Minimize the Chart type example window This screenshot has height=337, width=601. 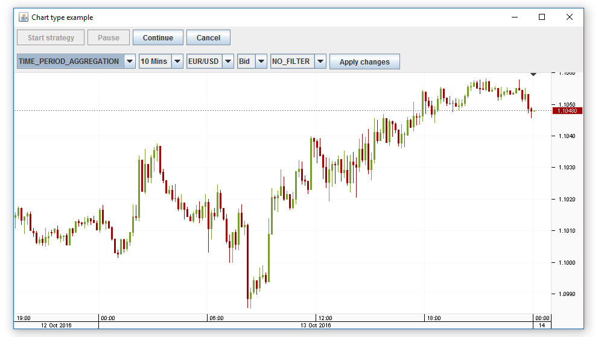515,17
